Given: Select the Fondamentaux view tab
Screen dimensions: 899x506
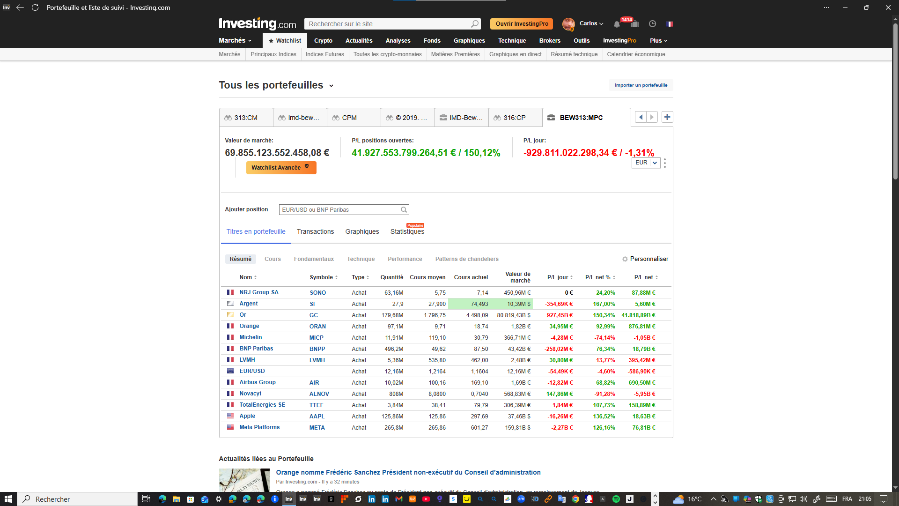Looking at the screenshot, I should click(x=314, y=259).
